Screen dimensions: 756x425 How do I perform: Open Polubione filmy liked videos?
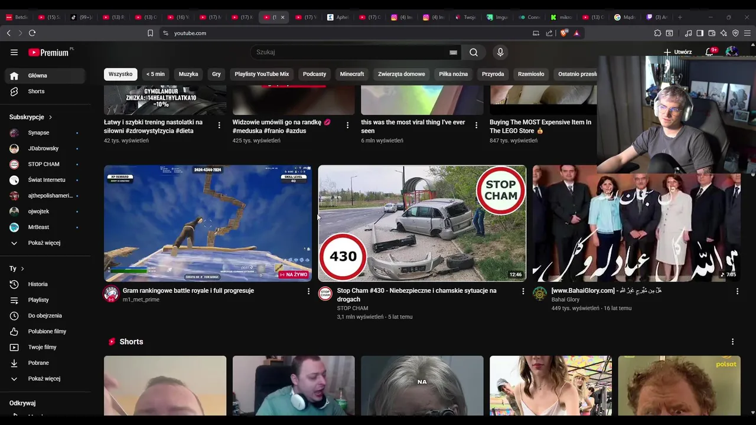(45, 331)
